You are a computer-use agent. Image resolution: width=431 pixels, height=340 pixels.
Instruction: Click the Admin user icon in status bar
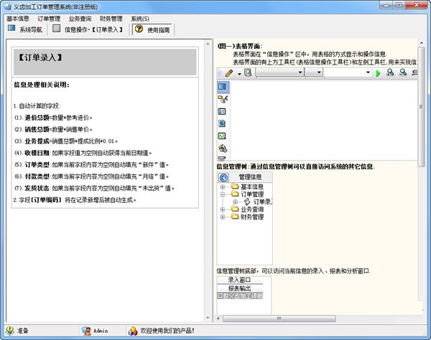(x=87, y=331)
